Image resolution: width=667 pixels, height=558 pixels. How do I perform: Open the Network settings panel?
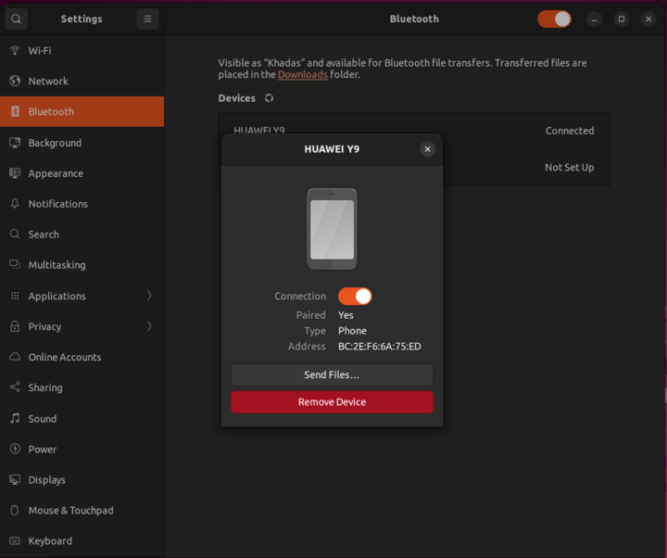tap(82, 81)
